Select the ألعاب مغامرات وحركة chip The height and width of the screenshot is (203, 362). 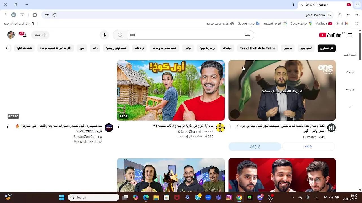[x=164, y=48]
